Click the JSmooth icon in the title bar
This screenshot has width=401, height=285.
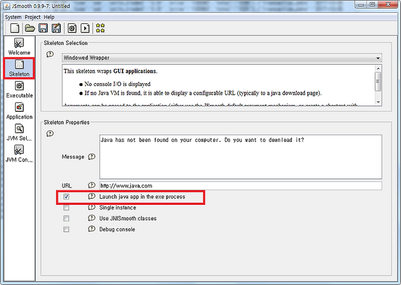click(7, 6)
